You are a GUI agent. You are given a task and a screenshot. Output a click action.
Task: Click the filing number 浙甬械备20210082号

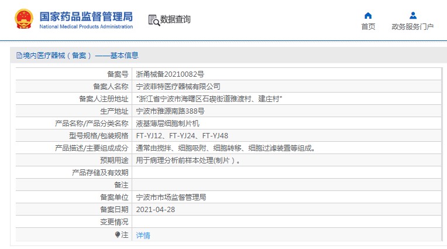(170, 74)
